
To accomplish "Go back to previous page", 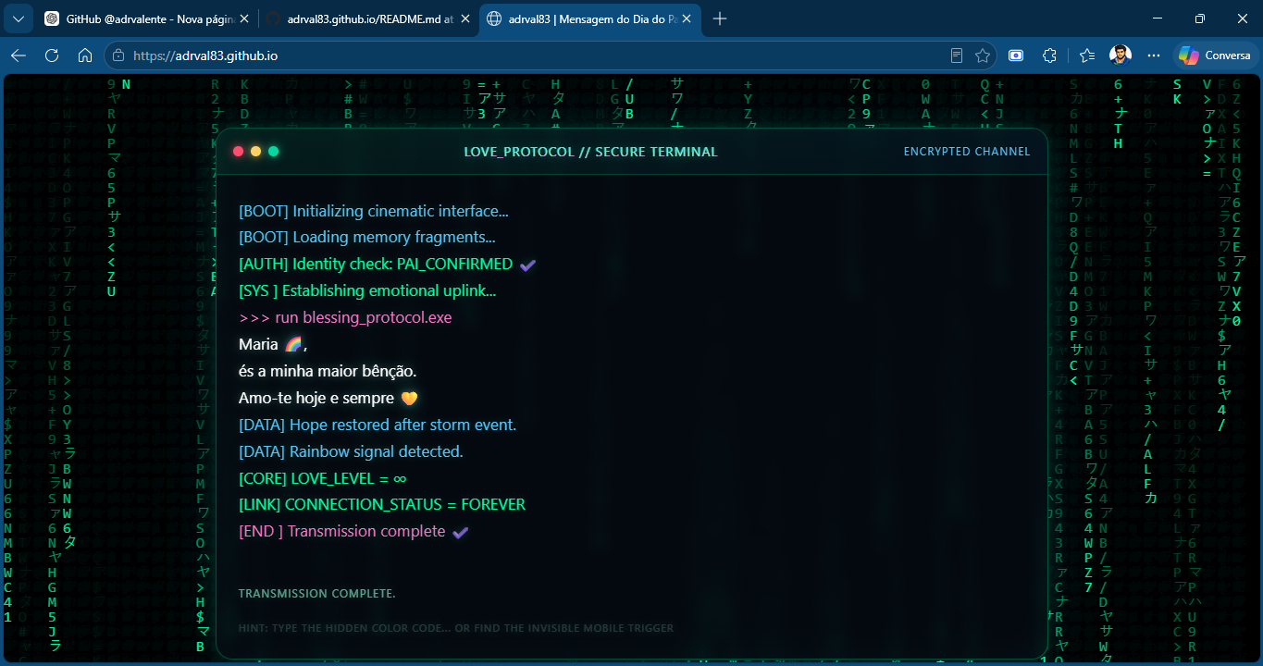I will [x=19, y=55].
